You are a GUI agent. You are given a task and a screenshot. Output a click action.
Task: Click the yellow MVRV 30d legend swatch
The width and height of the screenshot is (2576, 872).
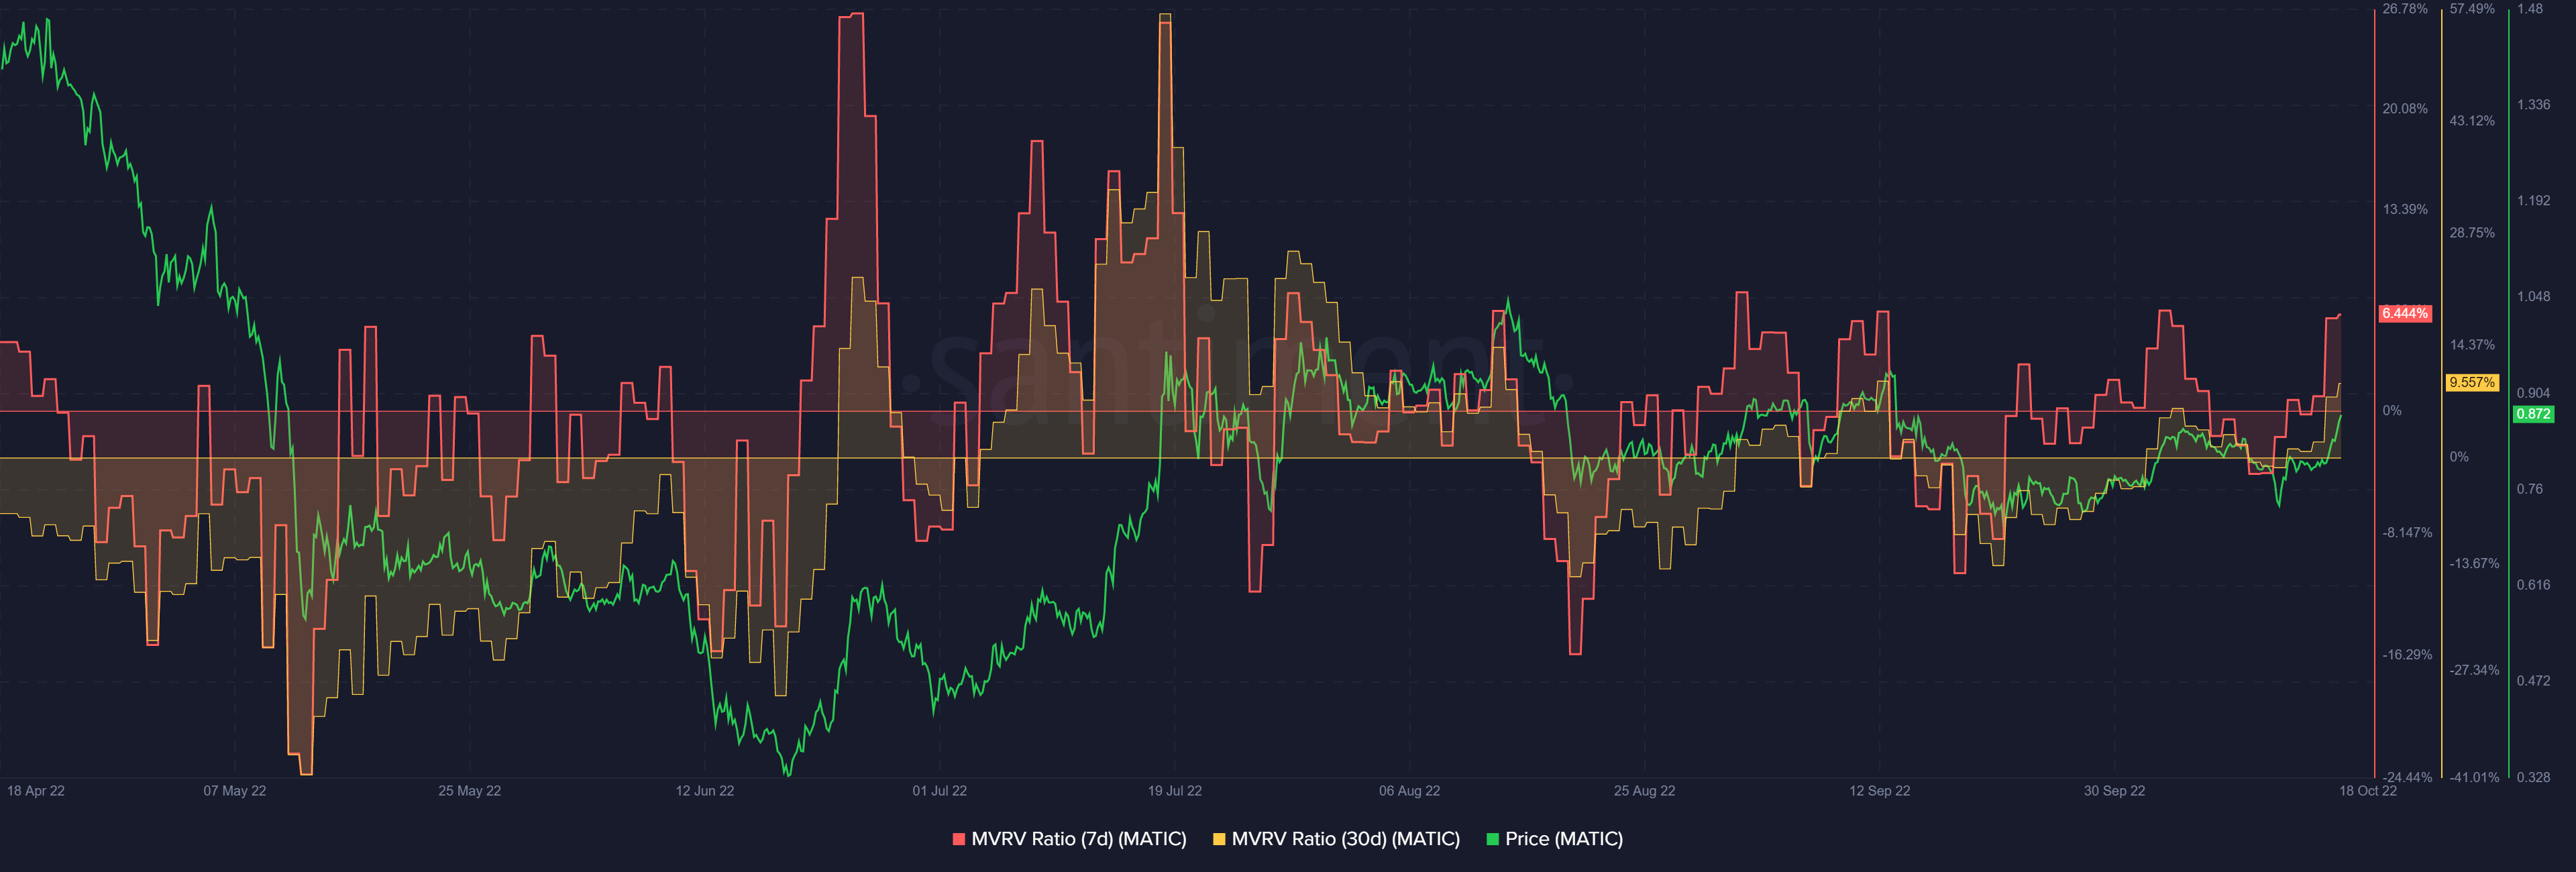coord(1219,839)
